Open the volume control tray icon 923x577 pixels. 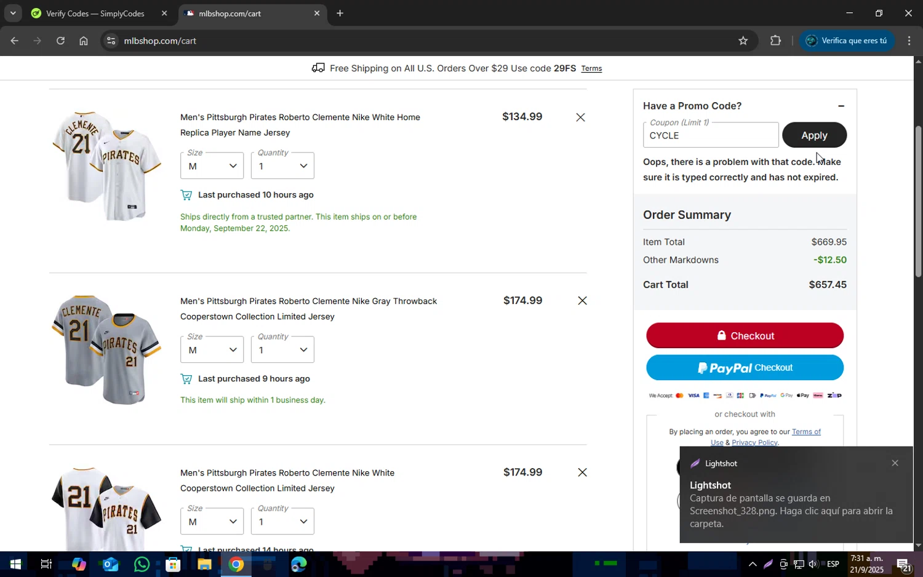[x=813, y=564]
